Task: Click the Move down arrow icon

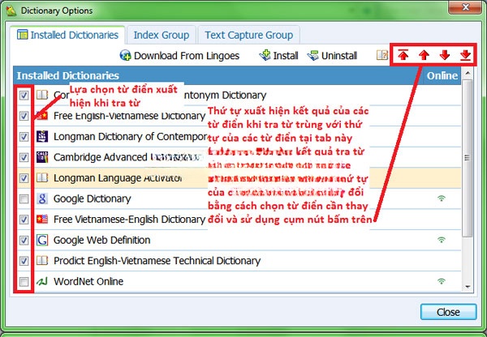Action: (445, 55)
